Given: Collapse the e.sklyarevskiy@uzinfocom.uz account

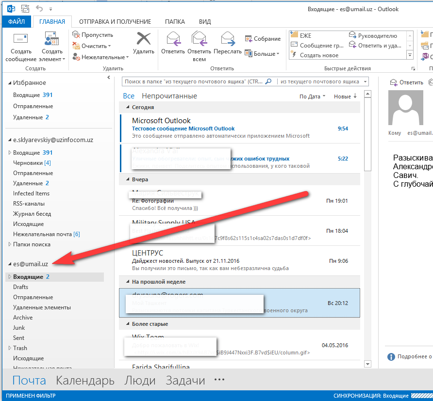Looking at the screenshot, I should pos(10,140).
